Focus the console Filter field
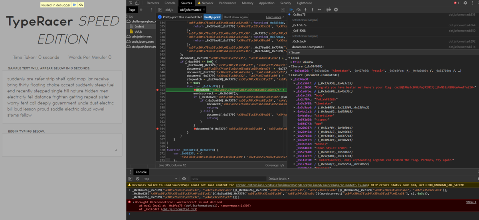 coord(228,179)
